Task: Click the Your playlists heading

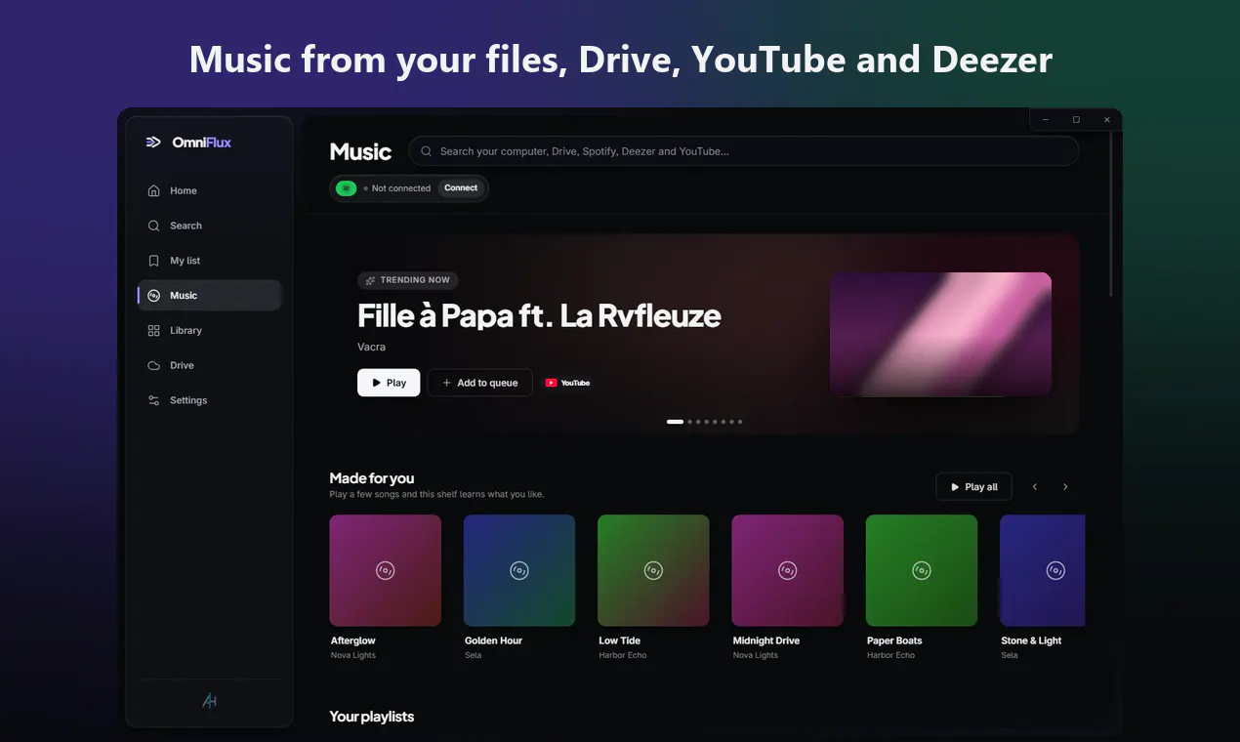Action: [372, 717]
